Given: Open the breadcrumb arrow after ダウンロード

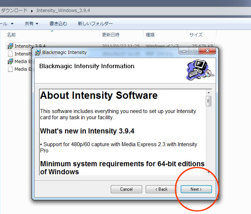Looking at the screenshot, I should [x=32, y=11].
